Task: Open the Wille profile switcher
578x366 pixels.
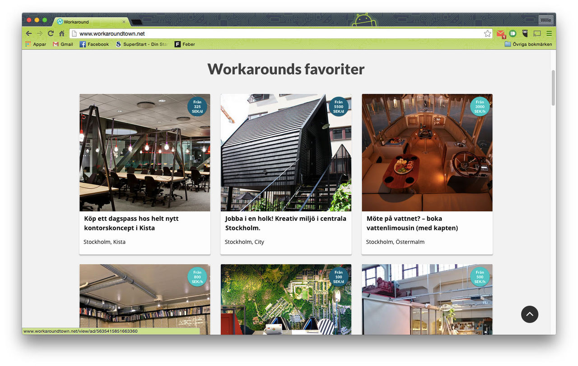Action: point(545,20)
